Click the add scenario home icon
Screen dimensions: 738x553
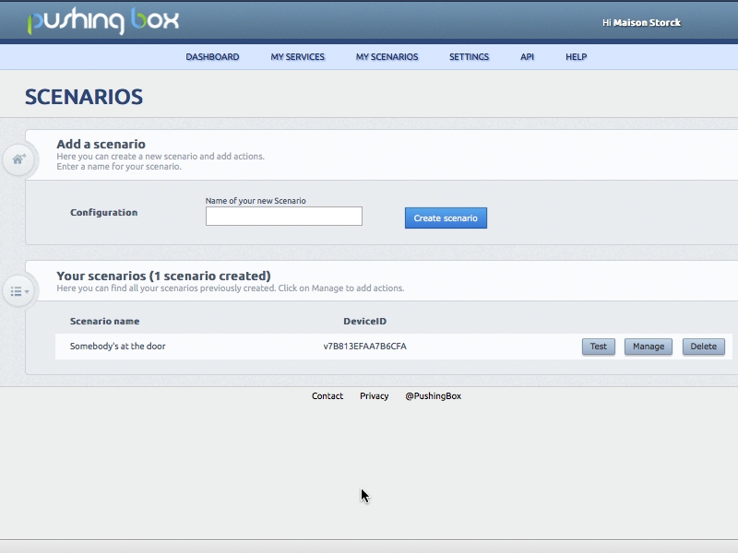tap(18, 159)
